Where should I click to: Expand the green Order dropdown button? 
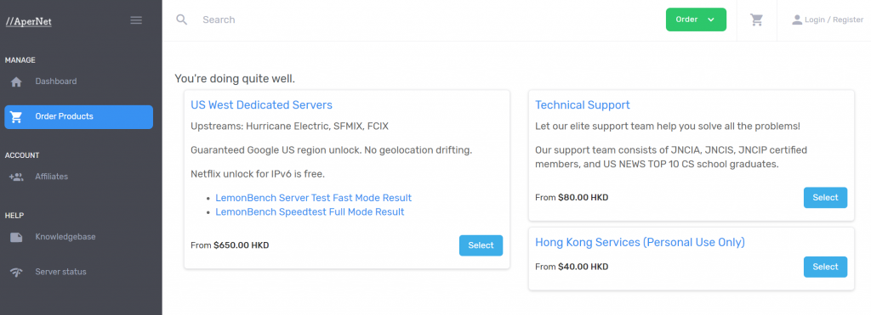tap(696, 20)
